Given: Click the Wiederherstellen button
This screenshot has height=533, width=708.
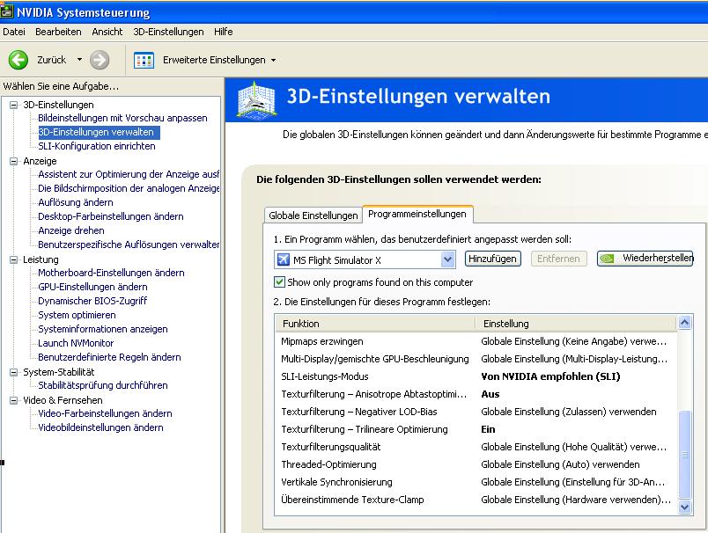Looking at the screenshot, I should (645, 259).
